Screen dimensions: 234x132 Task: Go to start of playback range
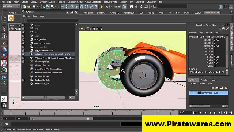click(x=195, y=113)
